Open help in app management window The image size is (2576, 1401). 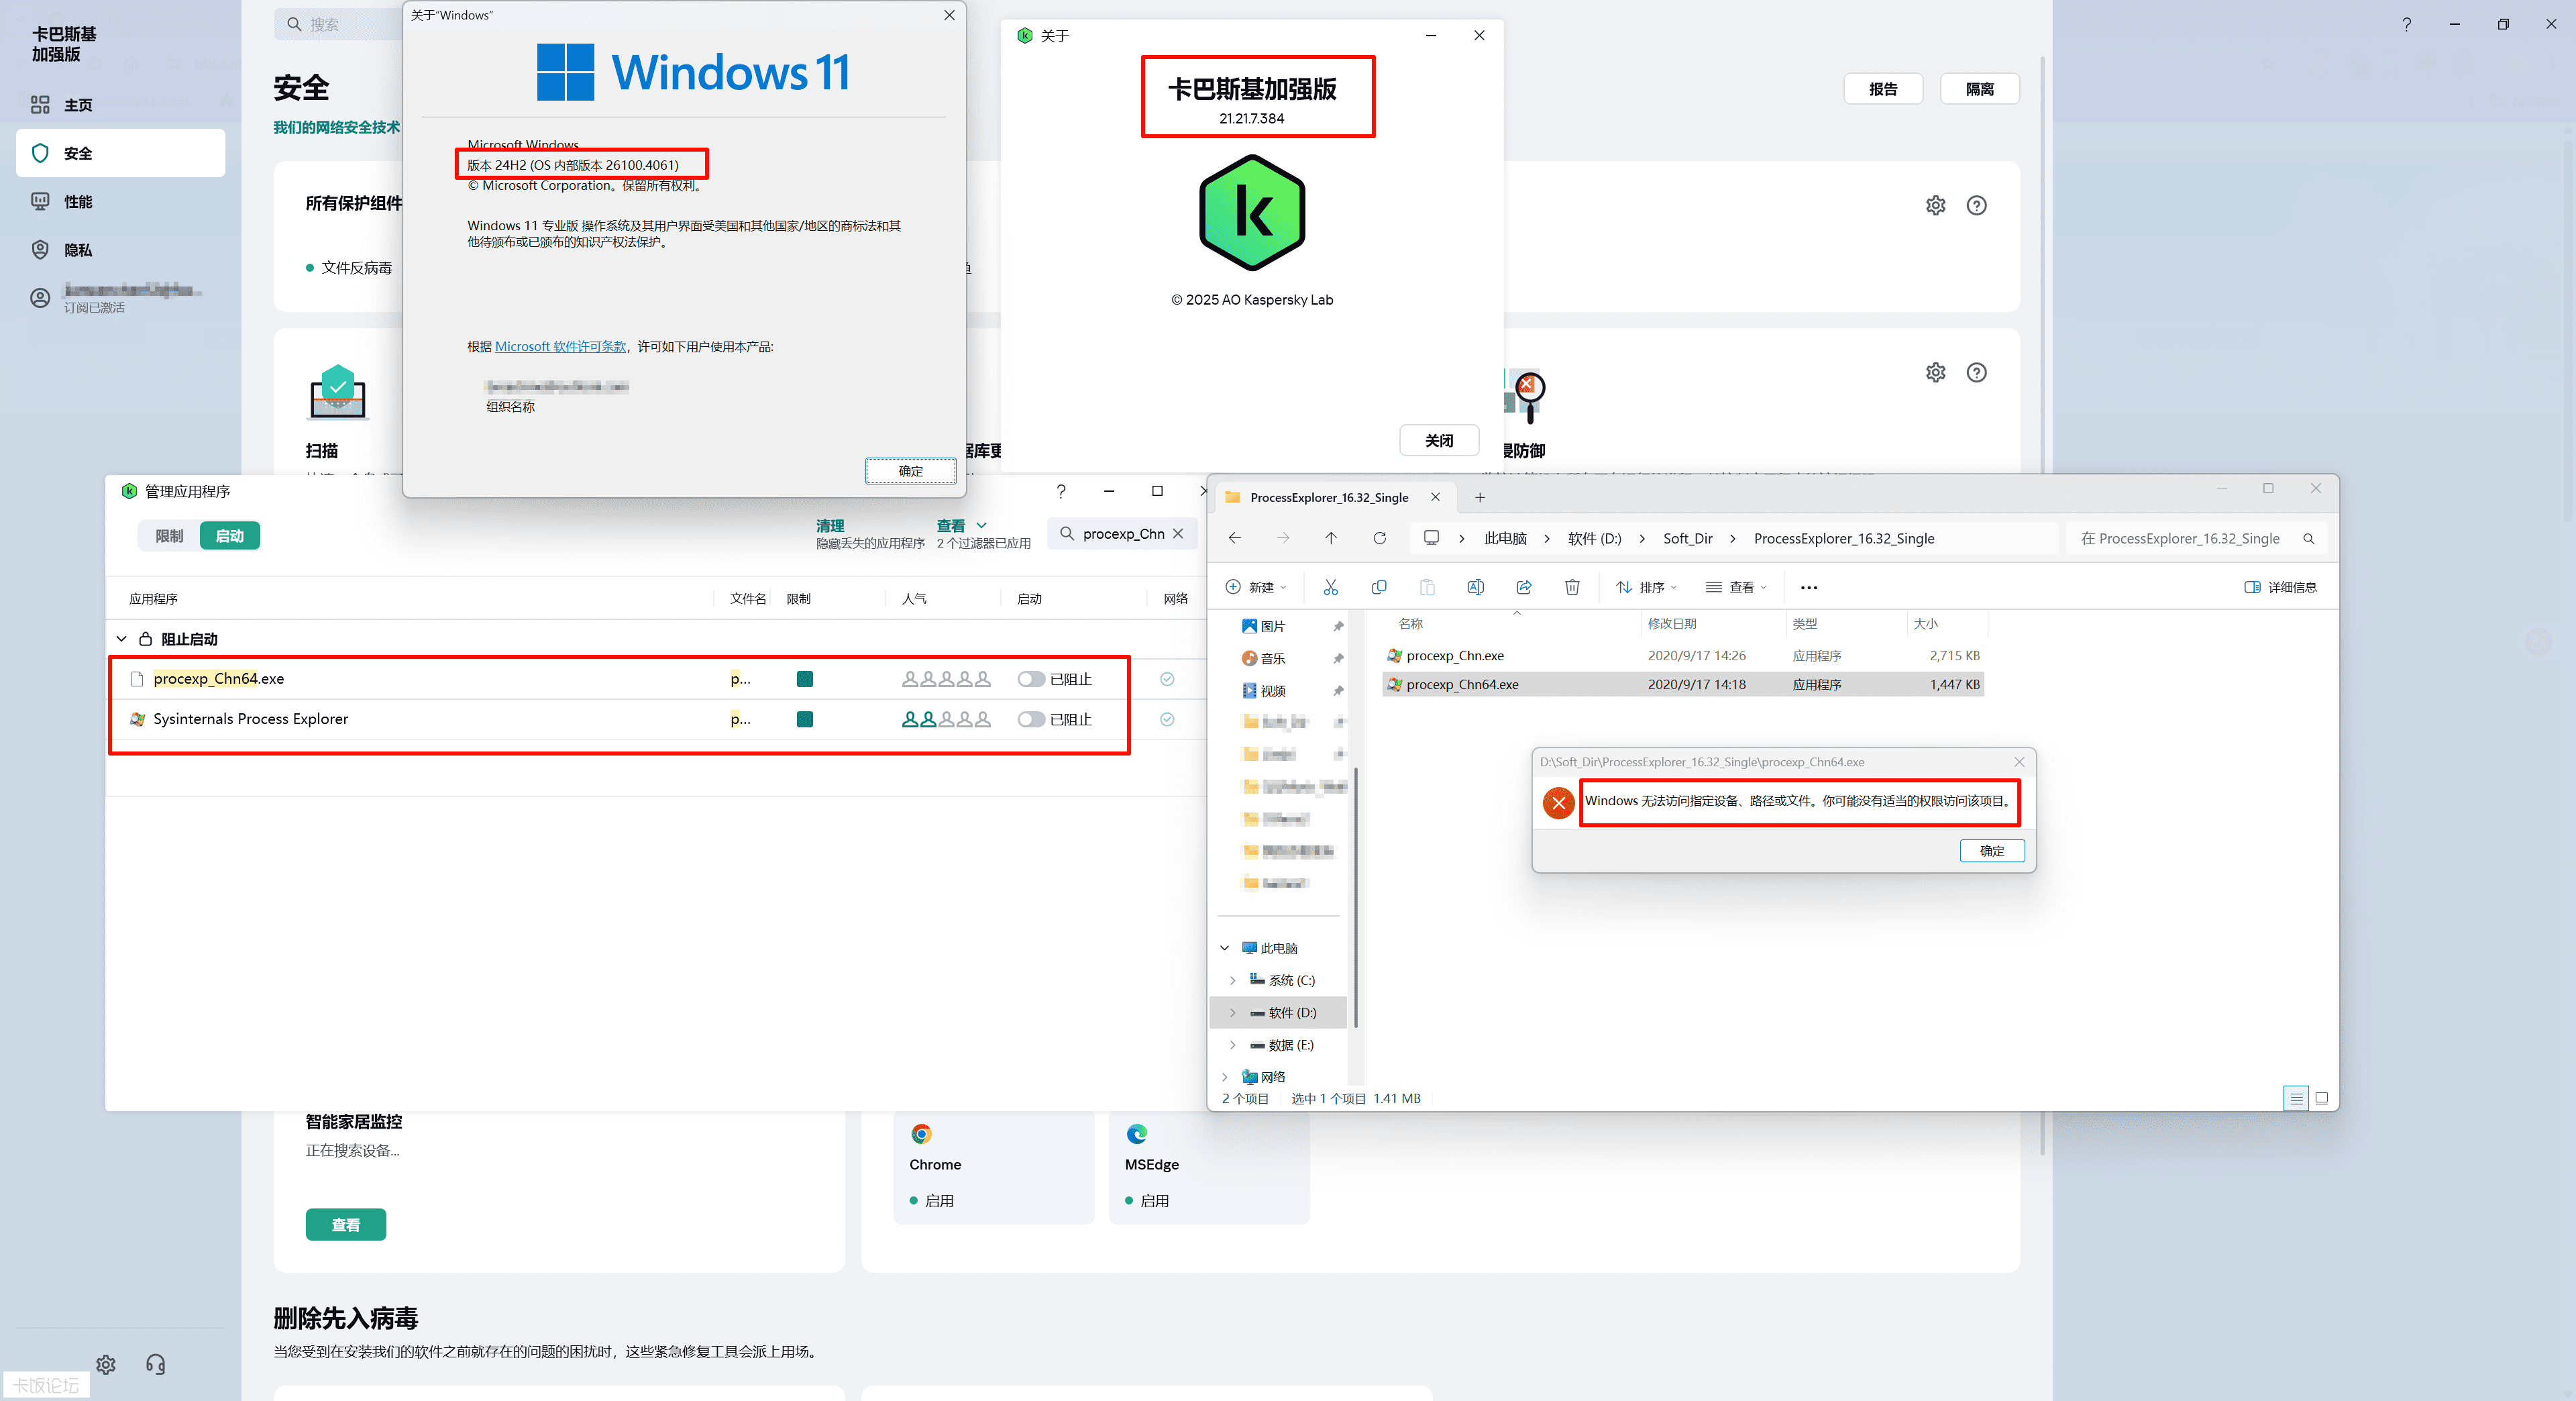[x=1061, y=491]
